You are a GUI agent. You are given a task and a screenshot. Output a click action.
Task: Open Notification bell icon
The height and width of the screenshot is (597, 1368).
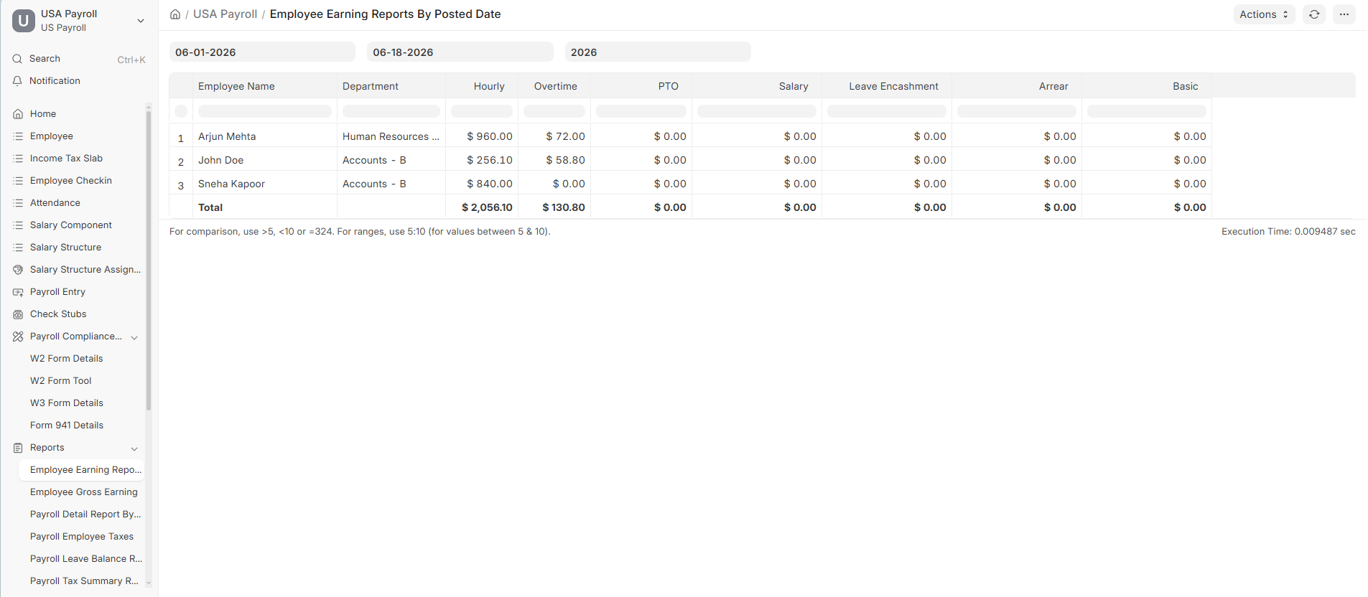pyautogui.click(x=17, y=81)
